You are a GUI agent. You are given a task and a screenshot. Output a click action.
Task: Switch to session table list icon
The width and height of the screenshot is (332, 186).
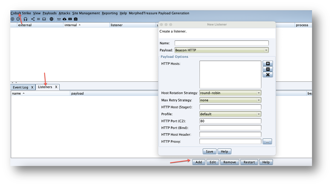click(38, 19)
